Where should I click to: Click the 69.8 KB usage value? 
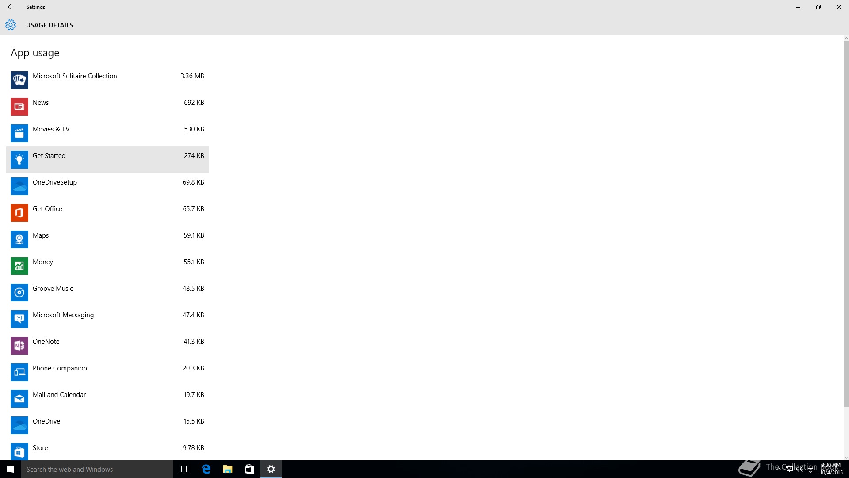pos(193,182)
